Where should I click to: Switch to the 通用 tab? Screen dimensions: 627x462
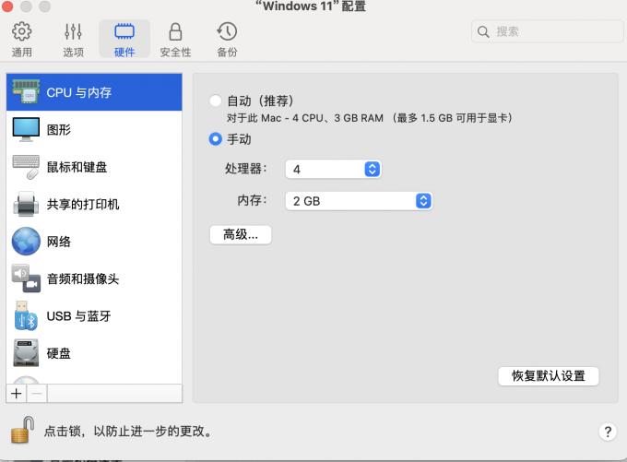pyautogui.click(x=22, y=40)
